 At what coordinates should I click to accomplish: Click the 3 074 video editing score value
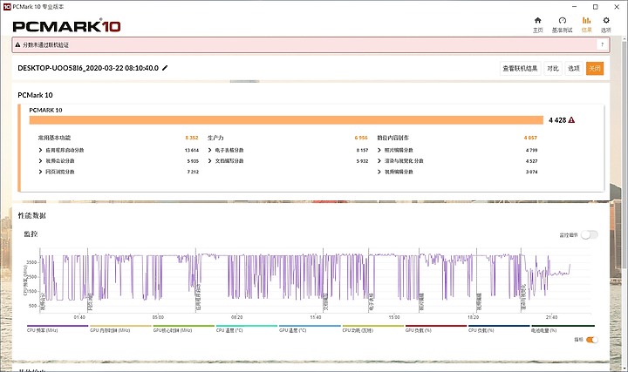531,172
